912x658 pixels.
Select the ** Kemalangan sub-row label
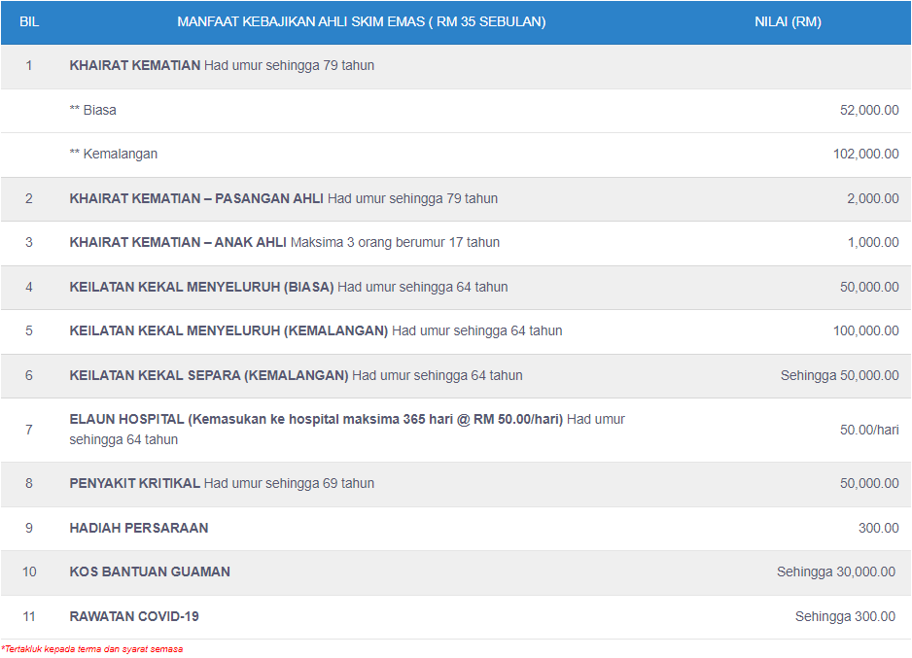[x=114, y=154]
